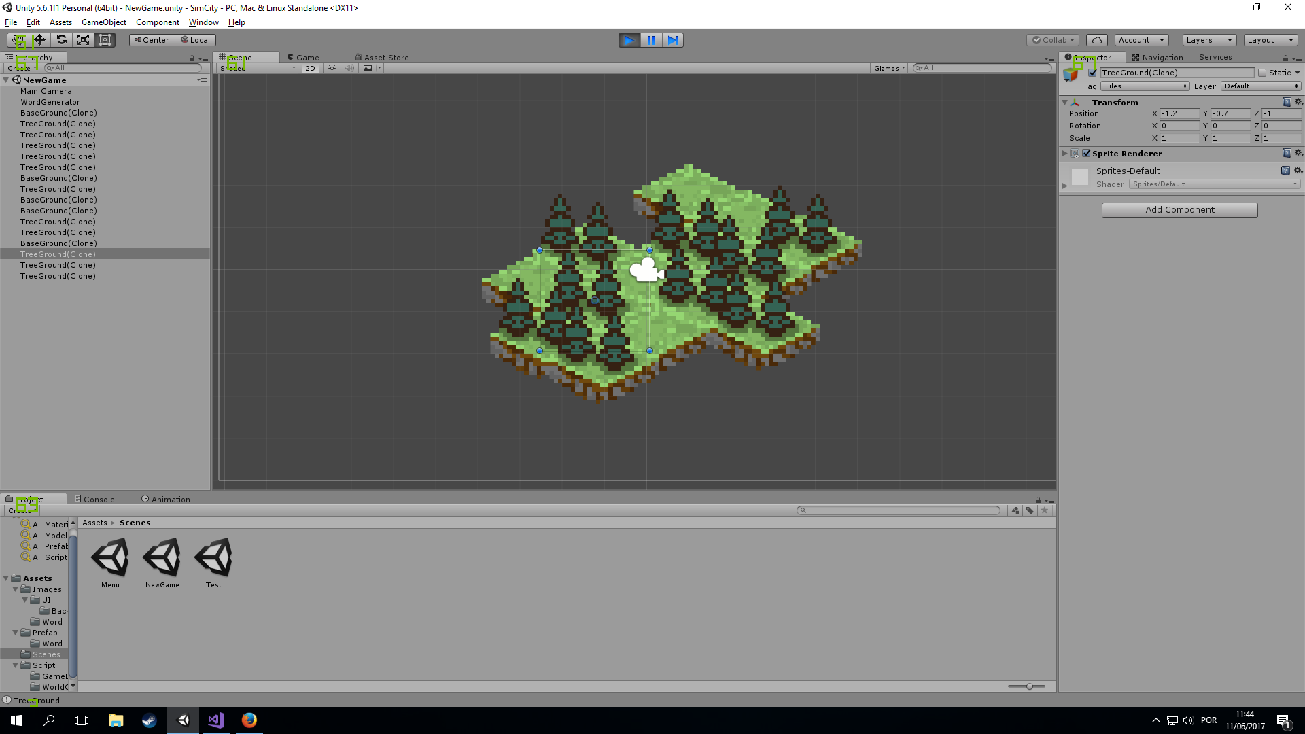This screenshot has height=734, width=1305.
Task: Open Steam from the taskbar
Action: (150, 720)
